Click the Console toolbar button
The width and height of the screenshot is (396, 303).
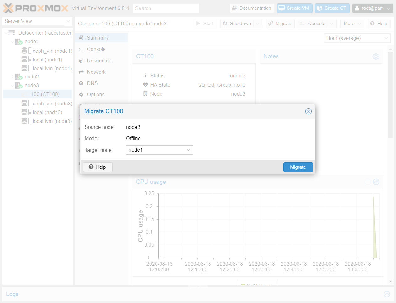(313, 24)
